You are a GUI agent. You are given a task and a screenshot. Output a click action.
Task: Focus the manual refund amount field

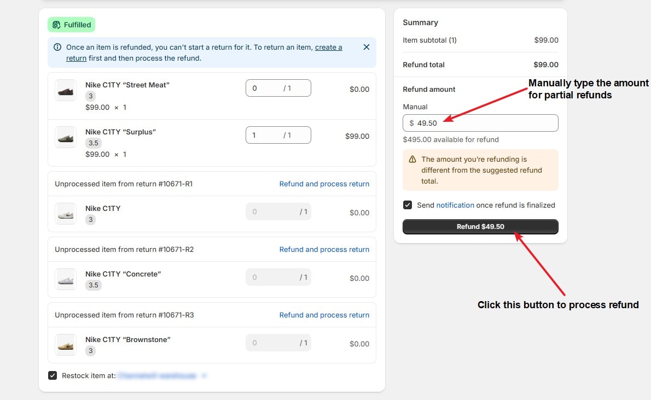(x=480, y=123)
